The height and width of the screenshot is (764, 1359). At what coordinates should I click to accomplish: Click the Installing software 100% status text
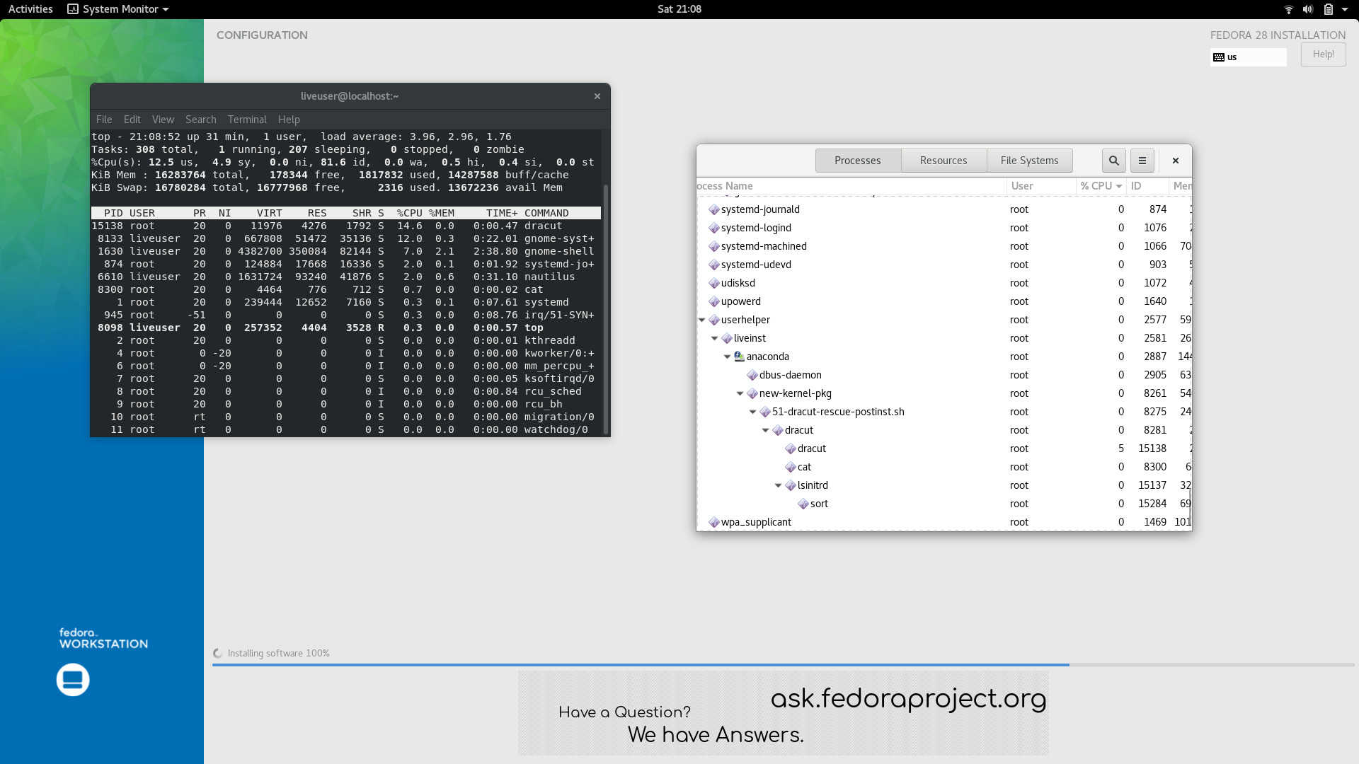tap(278, 653)
